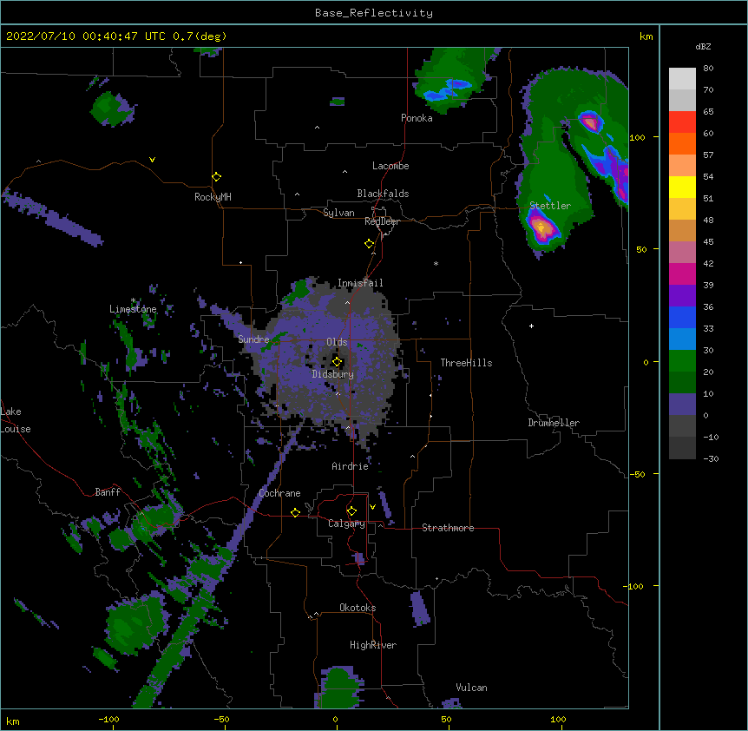Click the Olds town label
748x731 pixels.
(x=337, y=342)
